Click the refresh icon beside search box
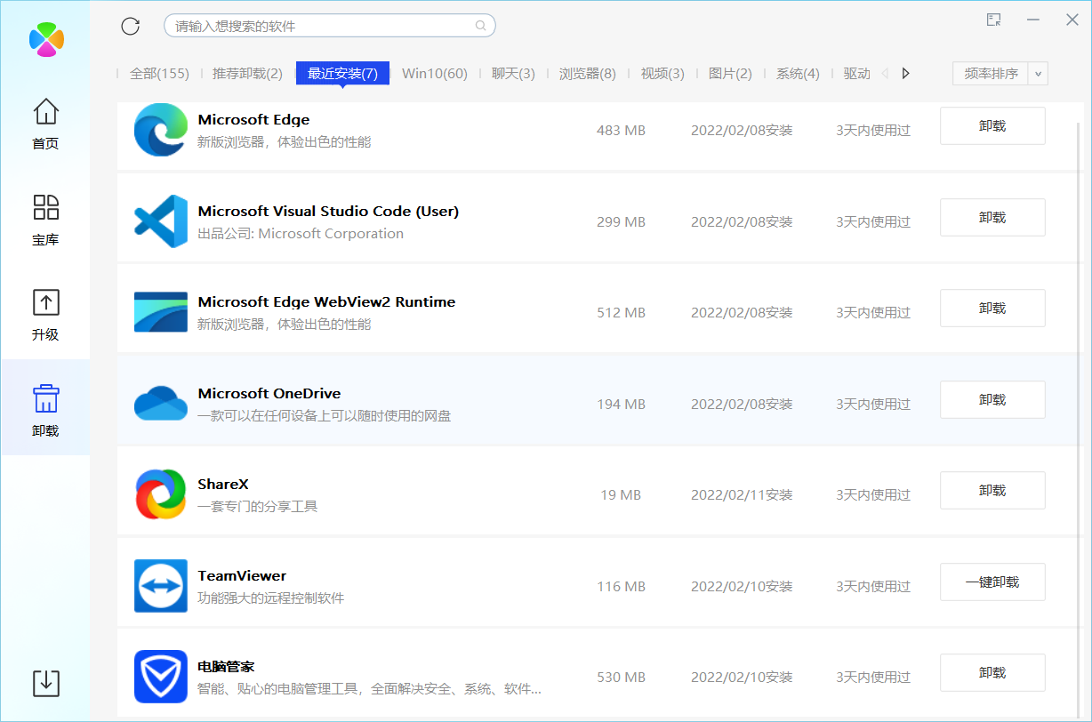This screenshot has height=722, width=1092. click(x=131, y=26)
